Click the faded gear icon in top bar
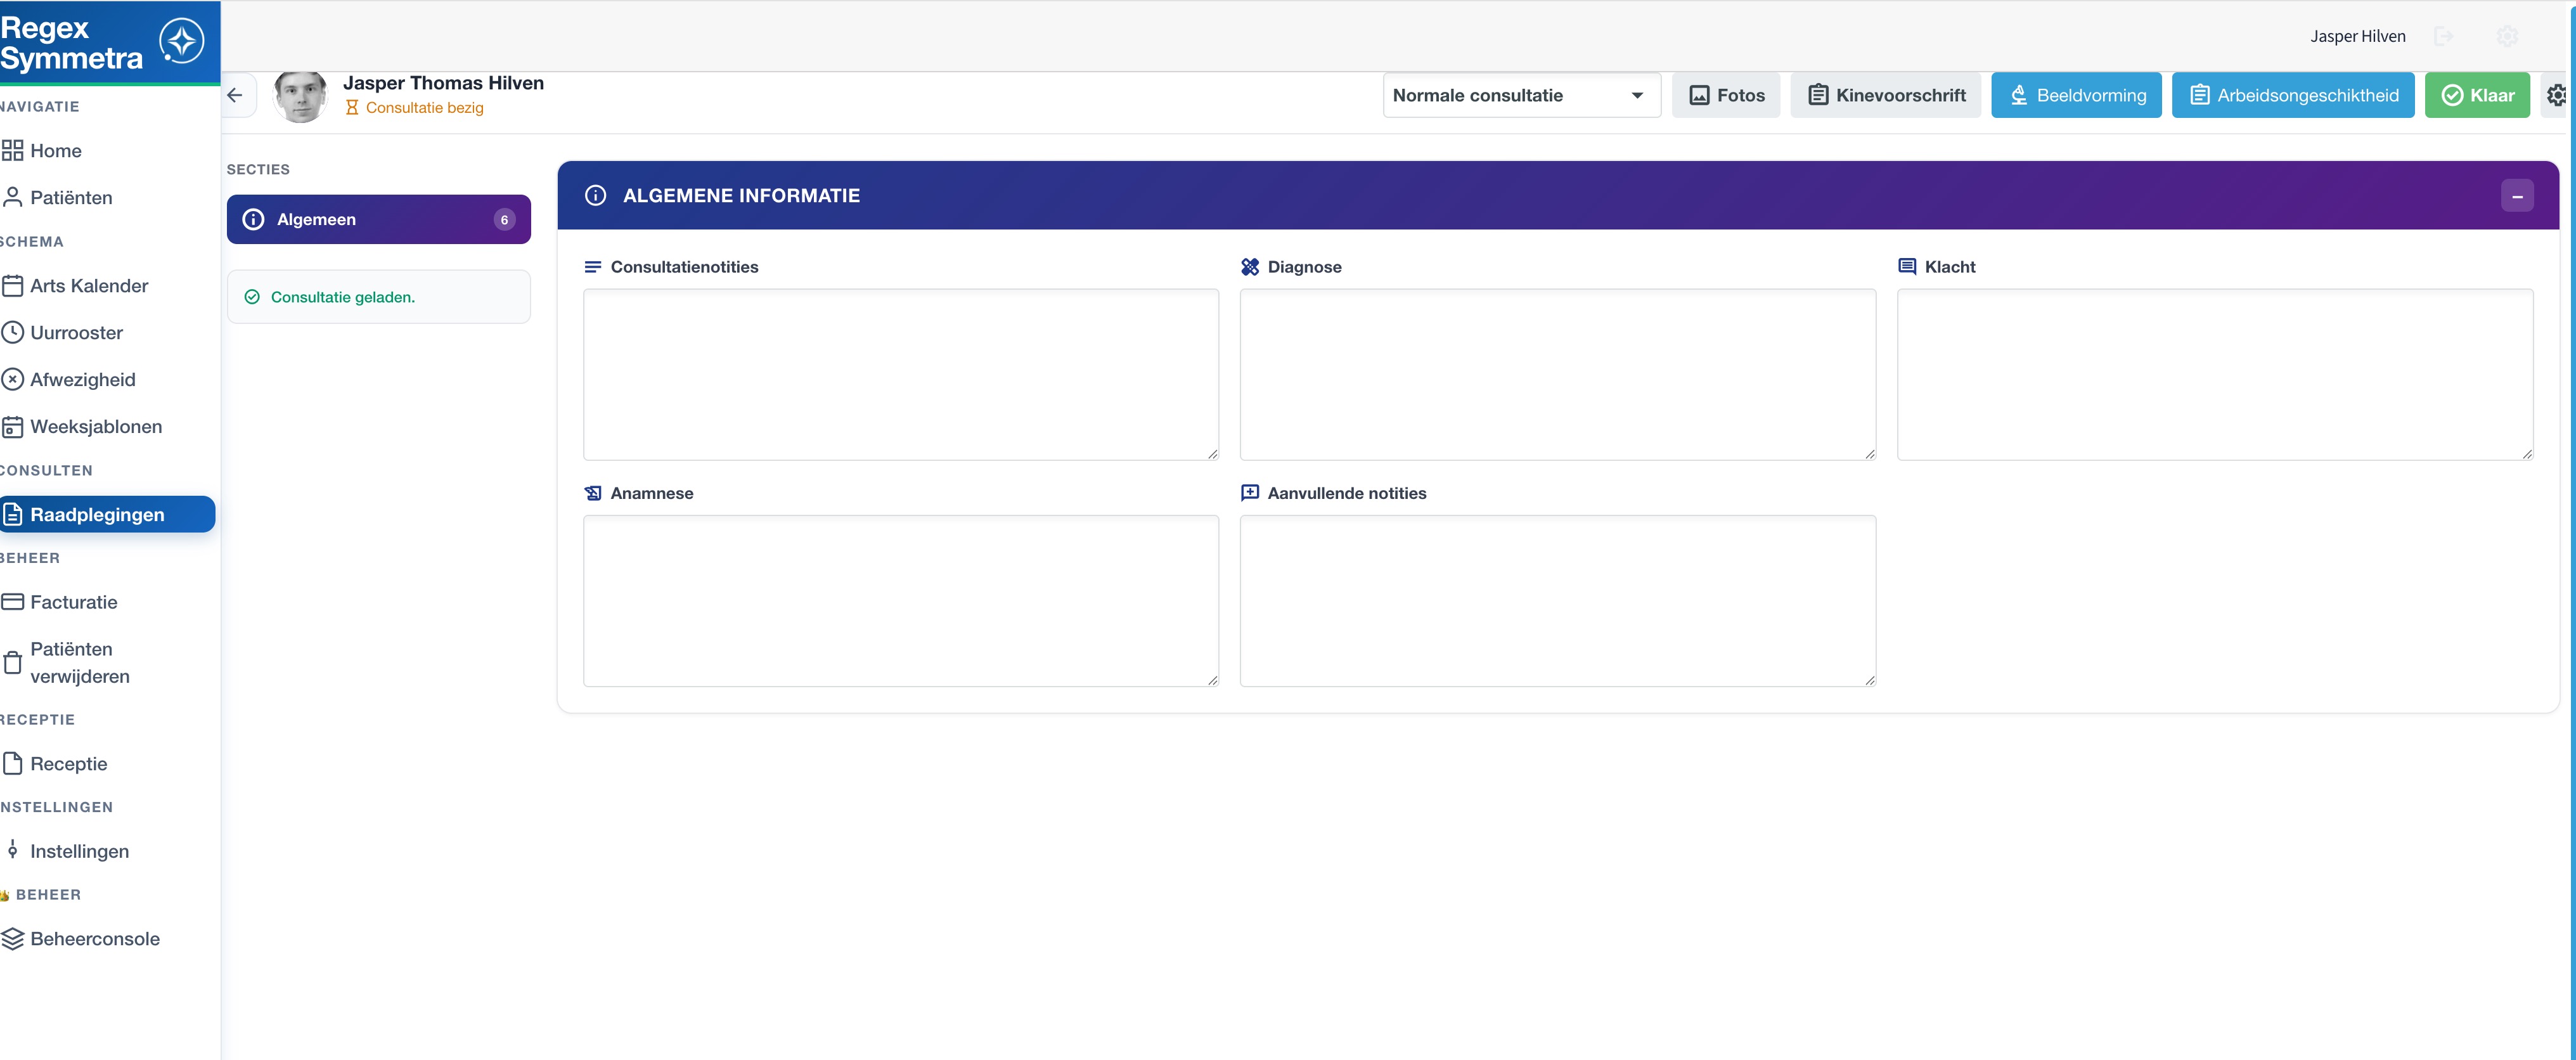This screenshot has width=2576, height=1060. coord(2506,36)
